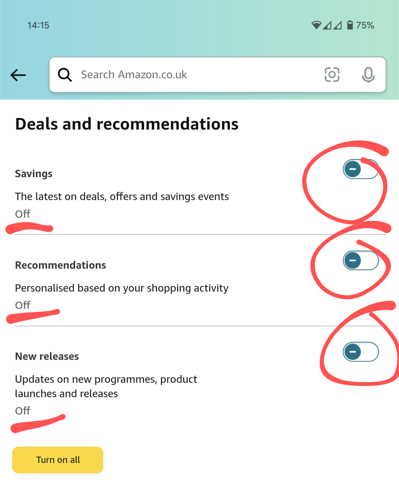Tap the battery indicator icon

point(350,25)
